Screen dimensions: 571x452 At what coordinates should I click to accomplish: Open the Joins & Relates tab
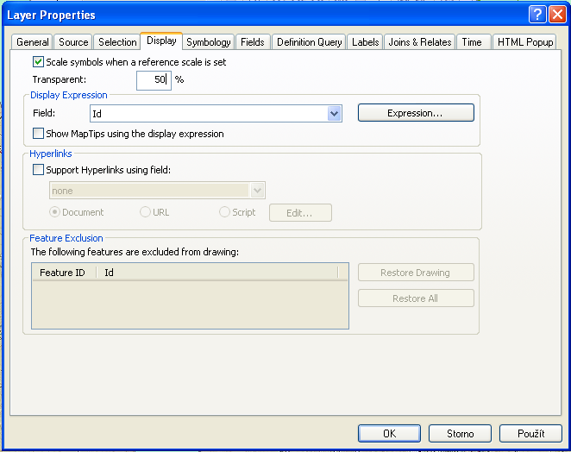pyautogui.click(x=420, y=42)
